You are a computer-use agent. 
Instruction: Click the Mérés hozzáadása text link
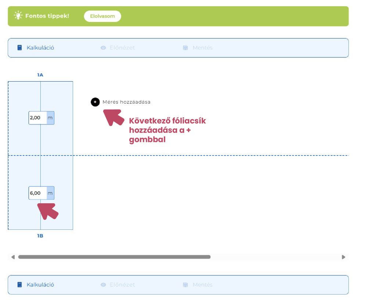126,102
